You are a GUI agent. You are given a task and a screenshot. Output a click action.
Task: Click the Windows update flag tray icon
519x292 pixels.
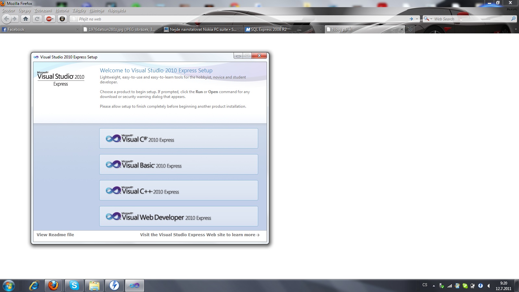pyautogui.click(x=457, y=286)
